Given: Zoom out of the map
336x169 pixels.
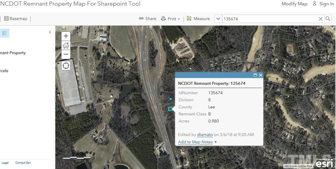Looking at the screenshot, I should pos(66,54).
